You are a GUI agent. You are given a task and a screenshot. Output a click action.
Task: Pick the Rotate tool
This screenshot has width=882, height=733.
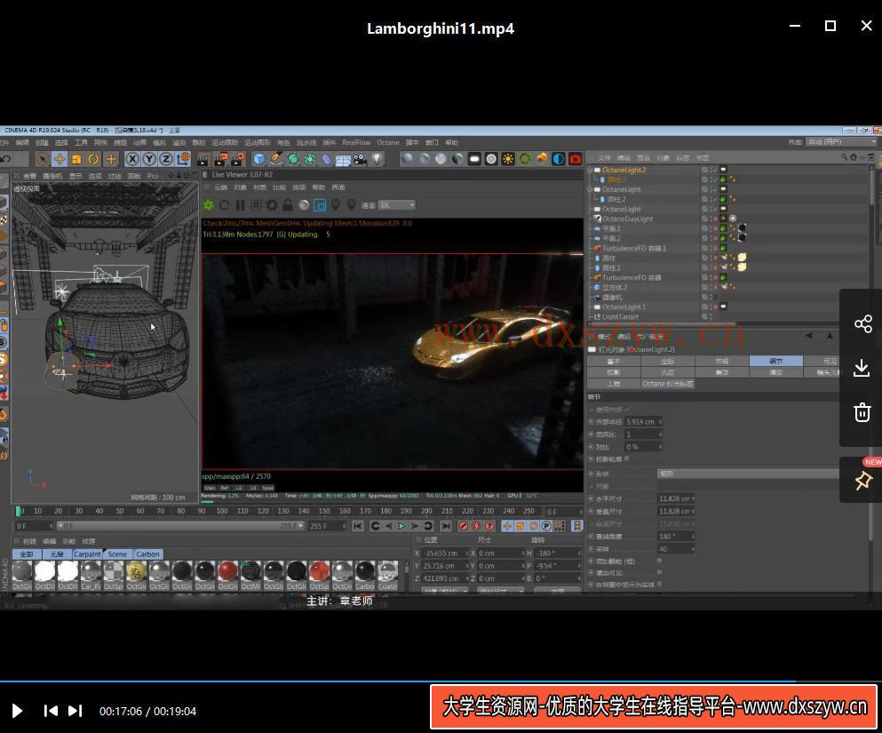tap(93, 159)
